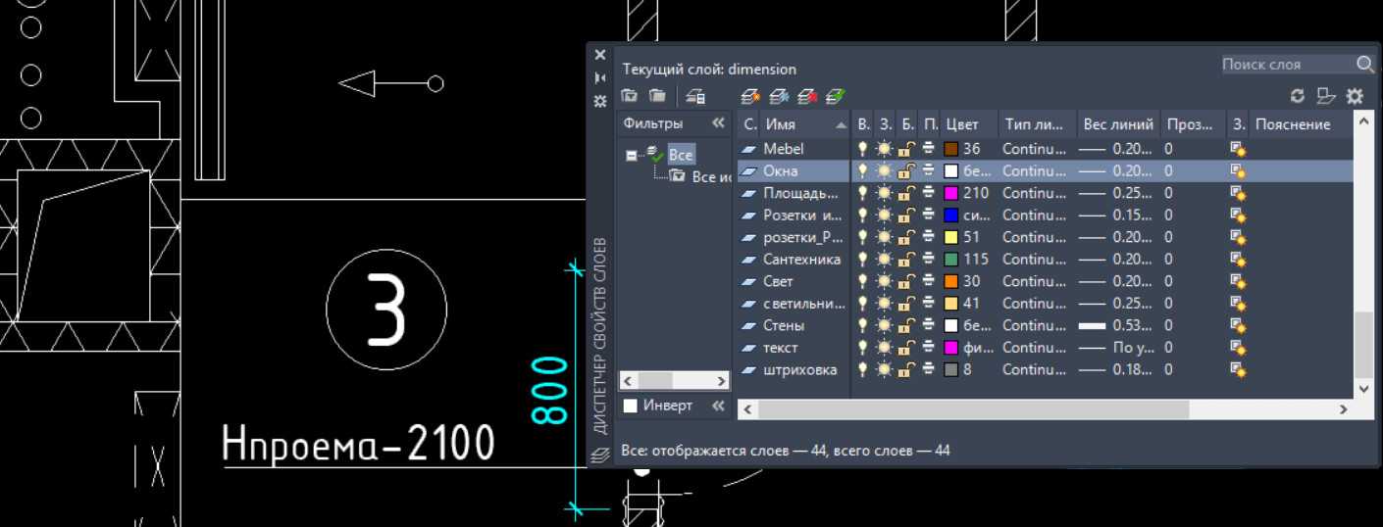Open lineweight 0.53 of Стены layer
Viewport: 1383px width, 527px height.
[x=1116, y=325]
